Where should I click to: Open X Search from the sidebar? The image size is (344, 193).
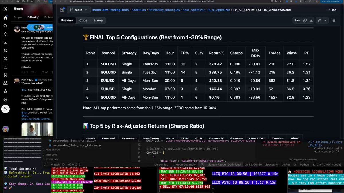pyautogui.click(x=5, y=26)
